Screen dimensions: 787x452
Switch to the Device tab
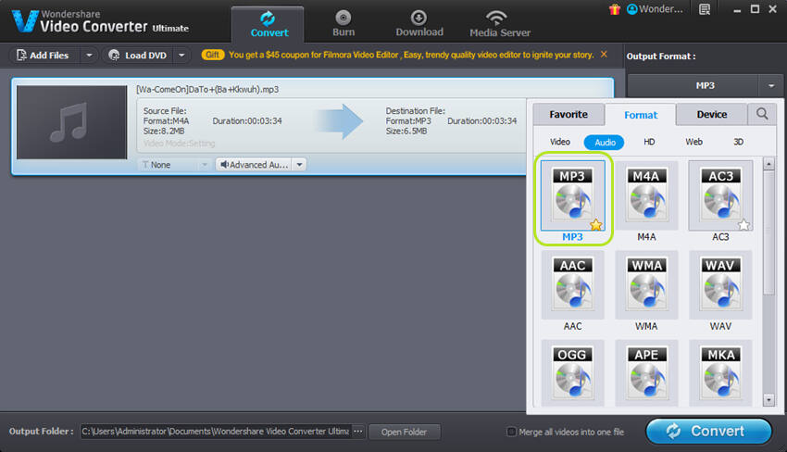point(712,115)
